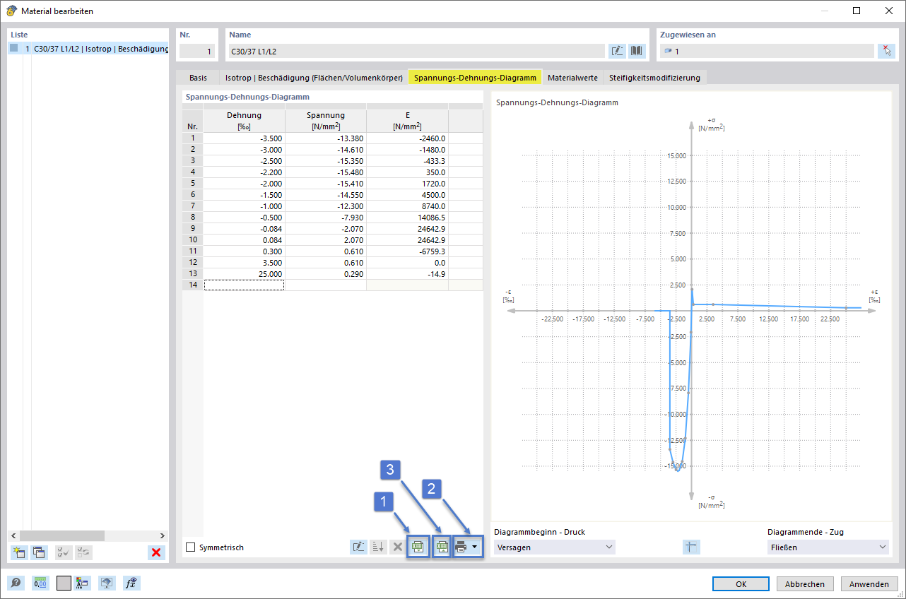Viewport: 906px width, 599px height.
Task: Click the decimal places settings icon 0.00
Action: [x=40, y=583]
